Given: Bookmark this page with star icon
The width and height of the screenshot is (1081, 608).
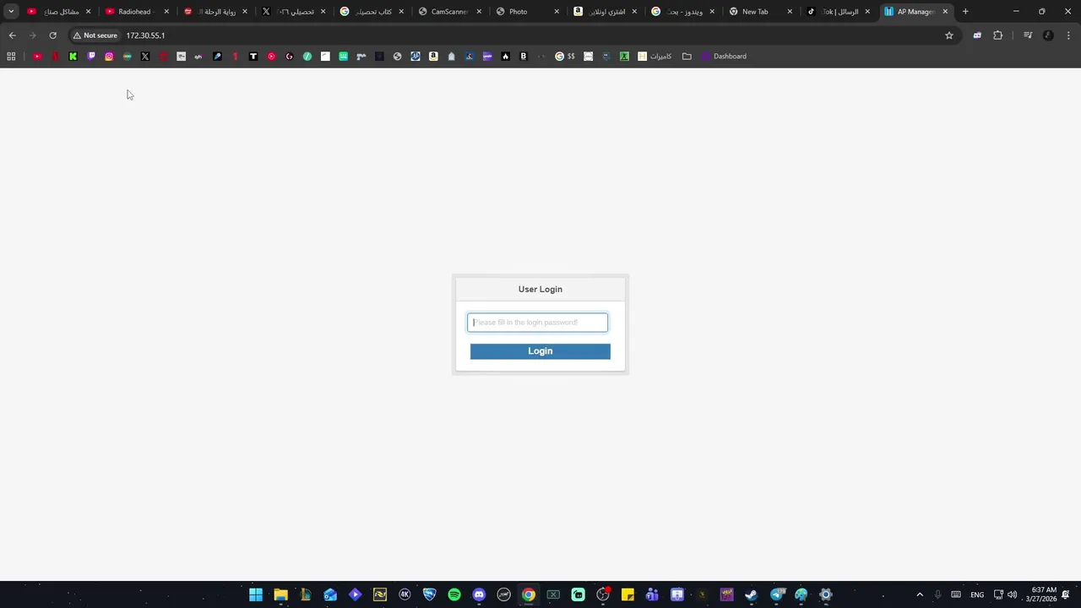Looking at the screenshot, I should [949, 35].
